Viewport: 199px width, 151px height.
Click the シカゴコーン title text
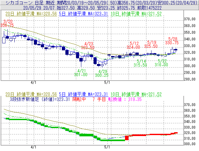[19, 3]
